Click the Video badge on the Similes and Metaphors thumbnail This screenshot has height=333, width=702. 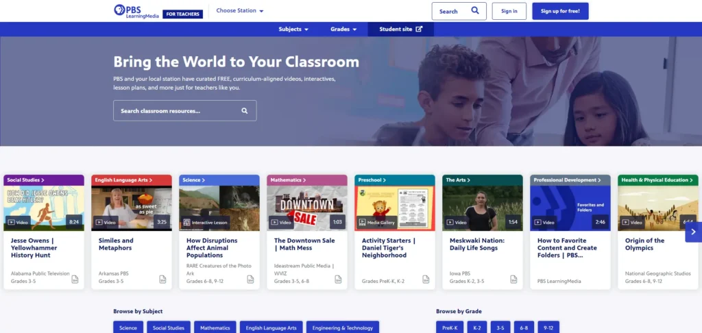pos(106,223)
